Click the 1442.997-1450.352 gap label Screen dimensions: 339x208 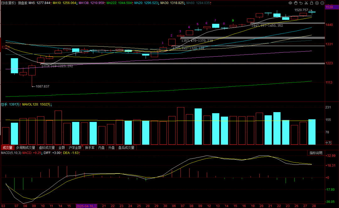(267, 25)
